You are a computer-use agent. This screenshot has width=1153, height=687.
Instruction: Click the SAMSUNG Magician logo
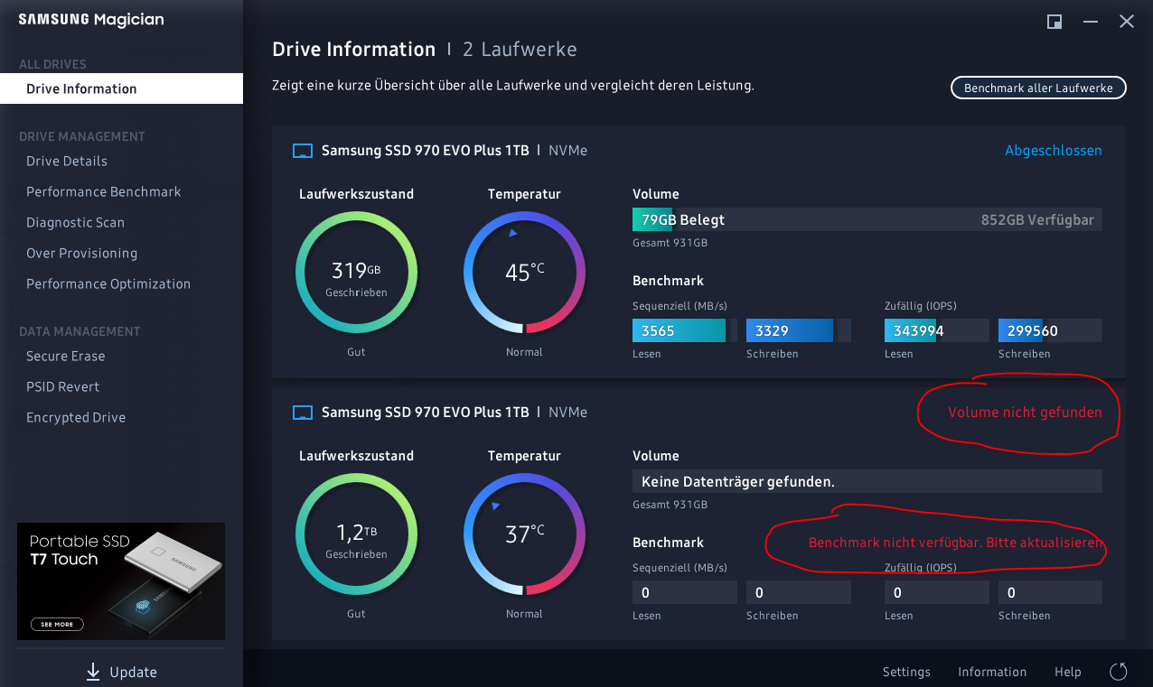pyautogui.click(x=91, y=20)
